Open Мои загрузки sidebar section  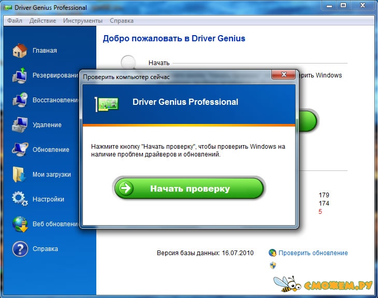point(52,175)
